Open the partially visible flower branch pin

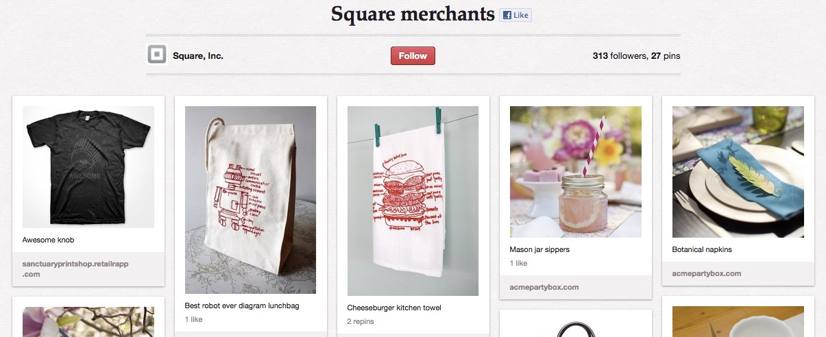pos(88,322)
